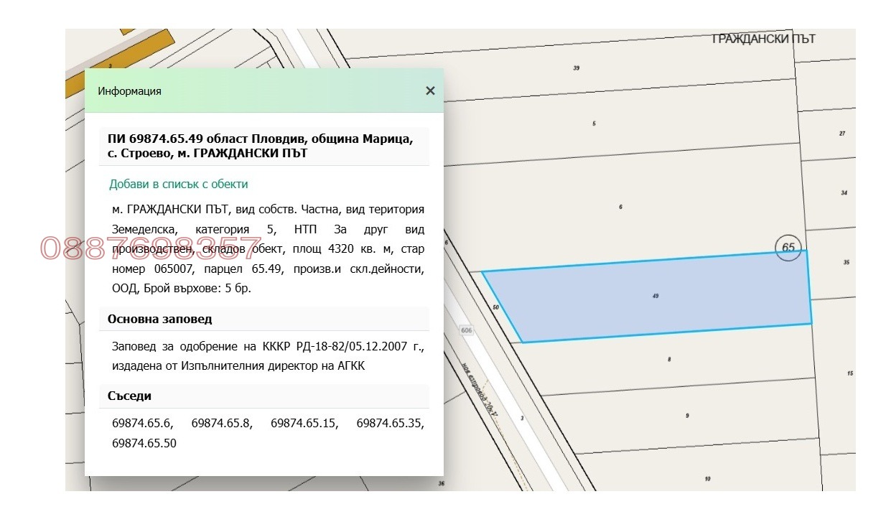Select the highlighted blue parcel 49

pyautogui.click(x=656, y=296)
